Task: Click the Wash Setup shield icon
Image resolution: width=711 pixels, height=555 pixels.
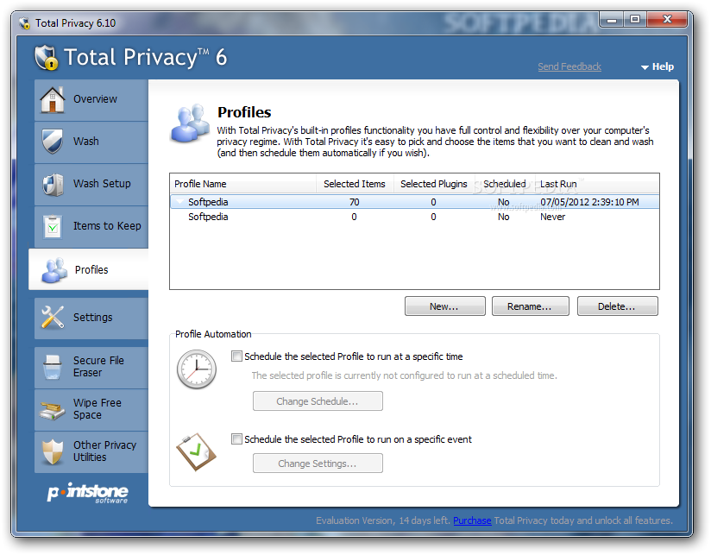Action: point(53,184)
